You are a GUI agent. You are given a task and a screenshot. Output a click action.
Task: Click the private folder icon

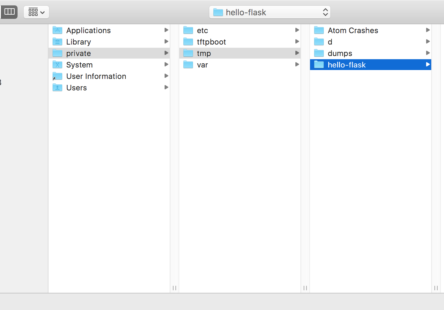[57, 53]
